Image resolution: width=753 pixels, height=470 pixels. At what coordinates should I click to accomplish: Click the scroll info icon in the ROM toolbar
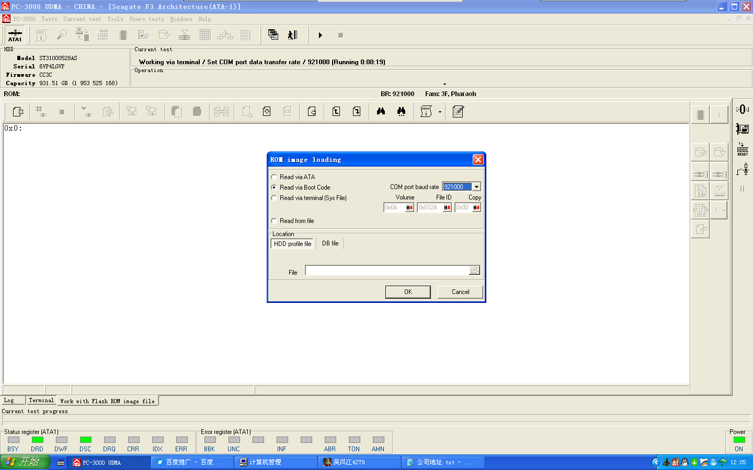pos(426,112)
